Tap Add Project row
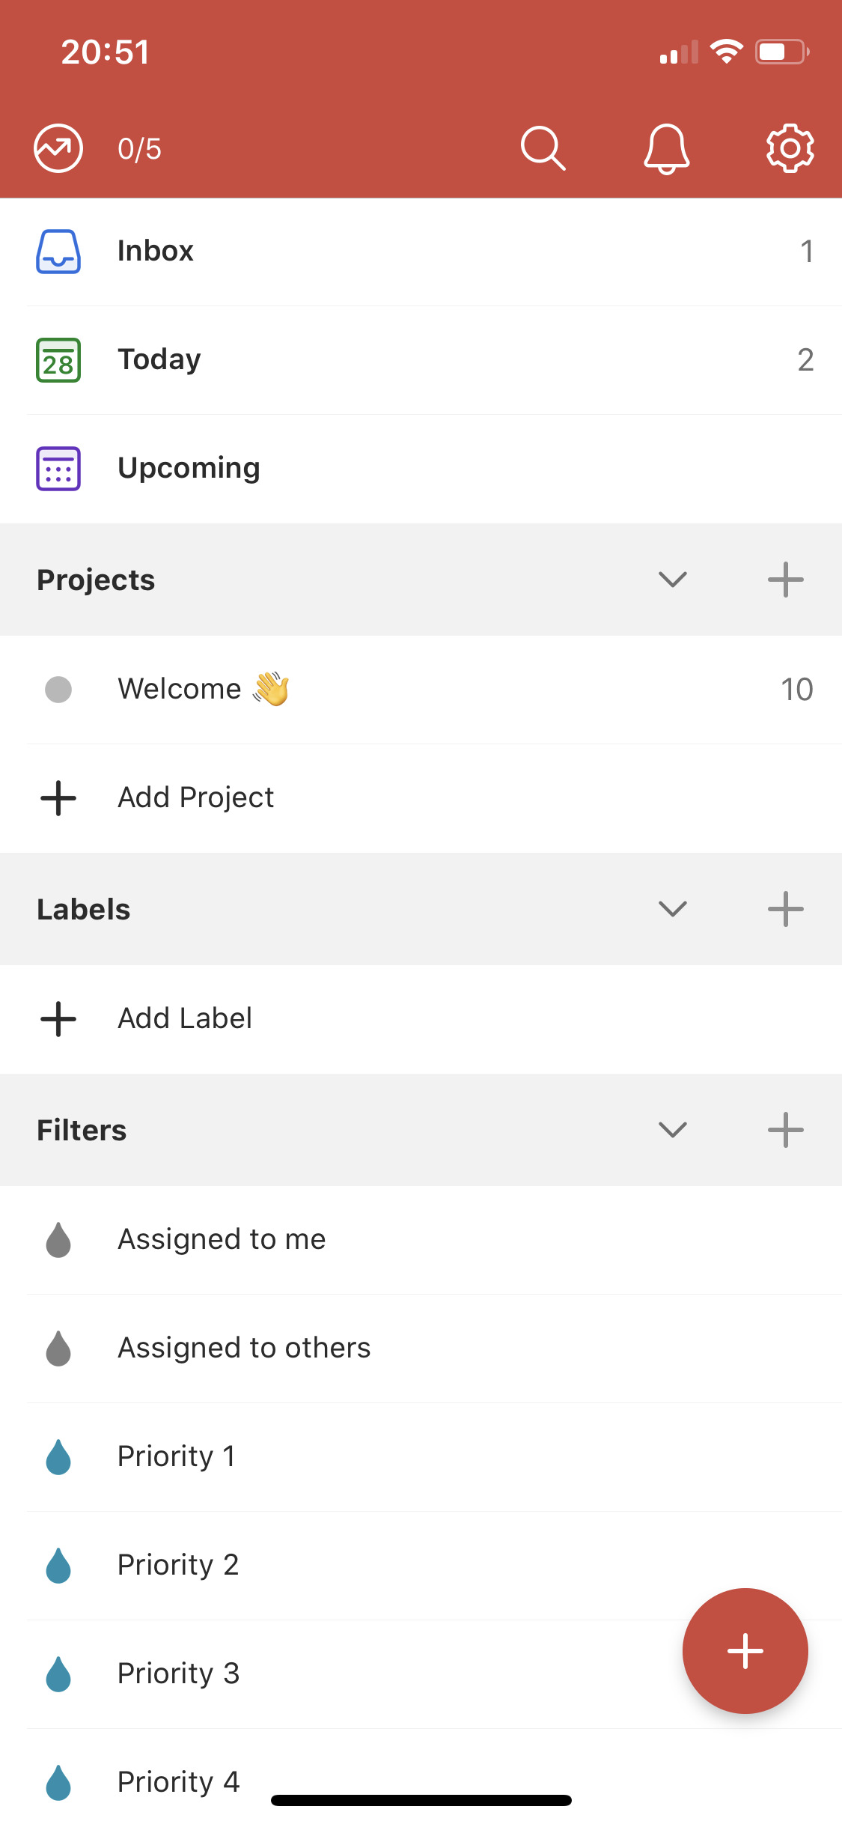Screen dimensions: 842x1824 pyautogui.click(x=196, y=797)
